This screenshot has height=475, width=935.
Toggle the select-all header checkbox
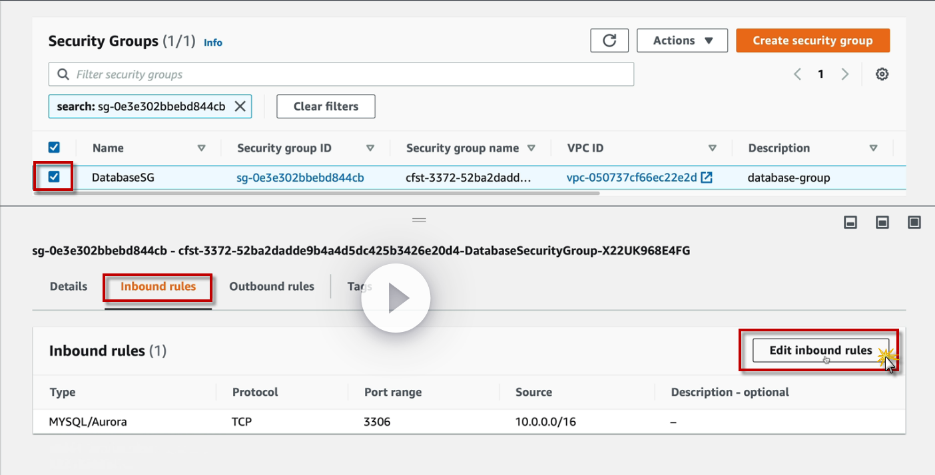[54, 148]
